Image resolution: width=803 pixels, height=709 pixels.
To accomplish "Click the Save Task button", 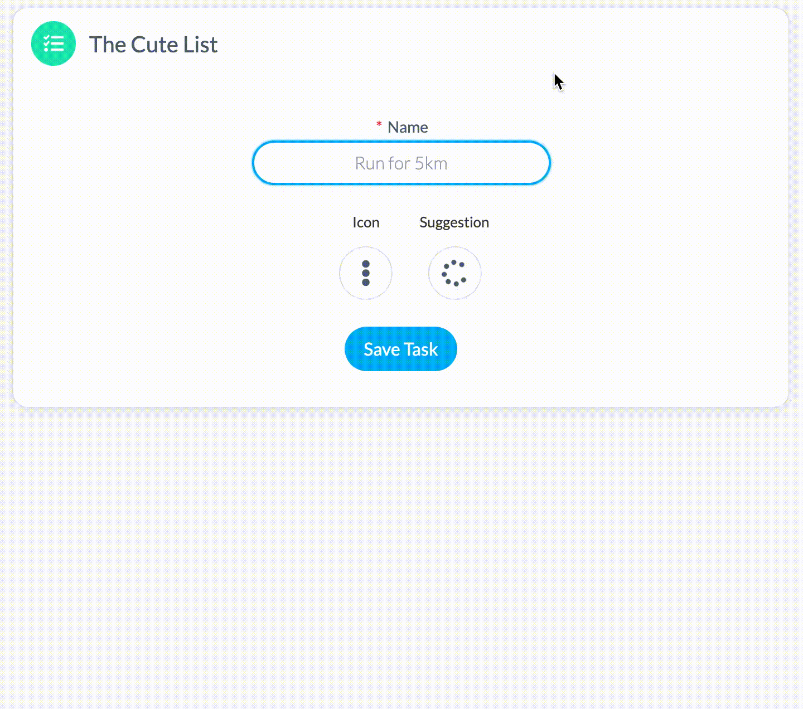I will [400, 349].
